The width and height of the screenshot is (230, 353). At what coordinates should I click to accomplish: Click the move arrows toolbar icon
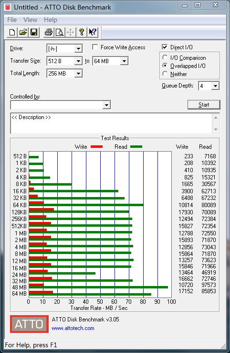[x=70, y=32]
